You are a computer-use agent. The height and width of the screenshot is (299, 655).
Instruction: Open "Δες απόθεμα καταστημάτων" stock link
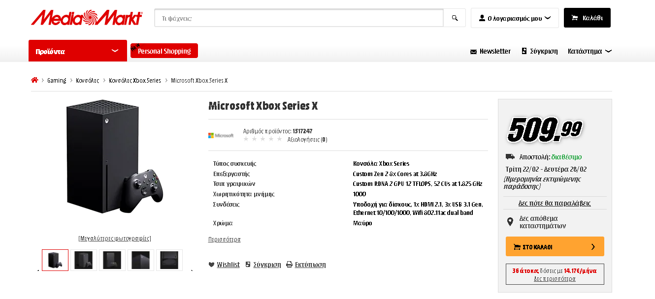pyautogui.click(x=543, y=222)
